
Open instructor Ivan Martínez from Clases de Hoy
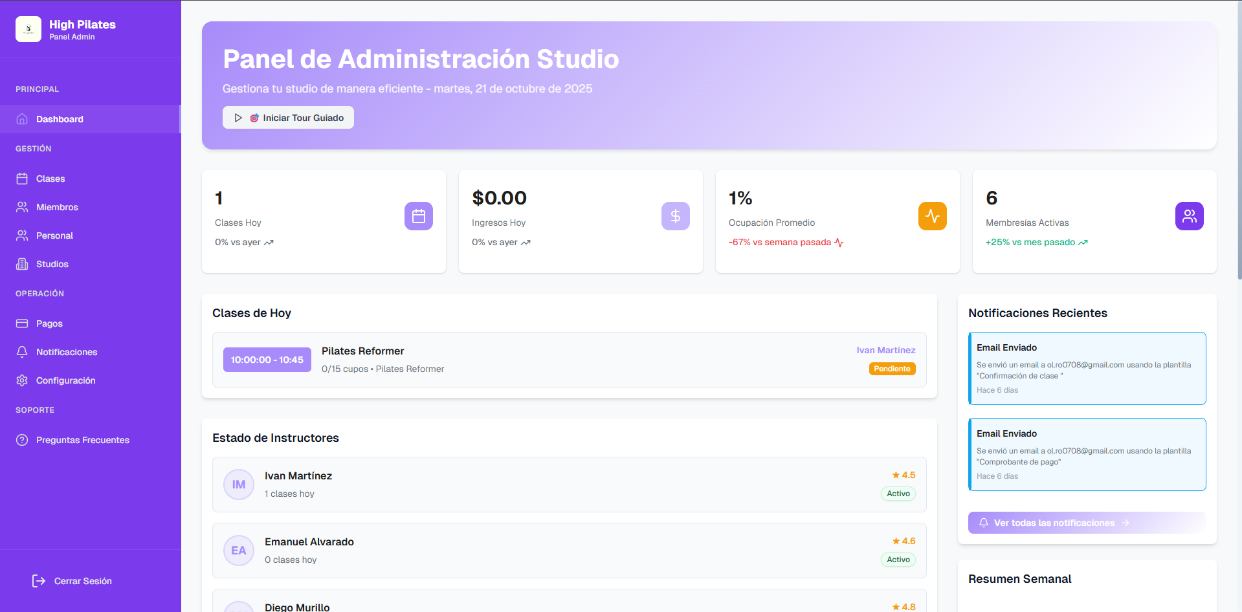[885, 350]
